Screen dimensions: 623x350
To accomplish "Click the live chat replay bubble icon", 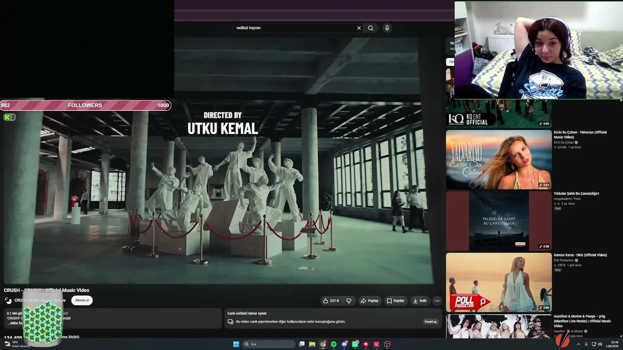I will [230, 322].
